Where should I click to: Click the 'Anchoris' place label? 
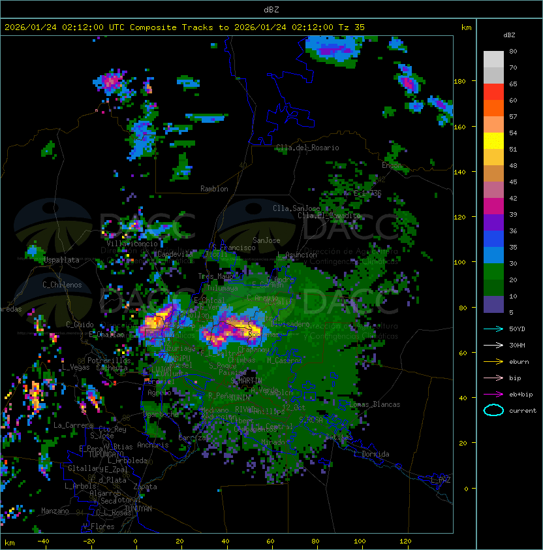153,445
